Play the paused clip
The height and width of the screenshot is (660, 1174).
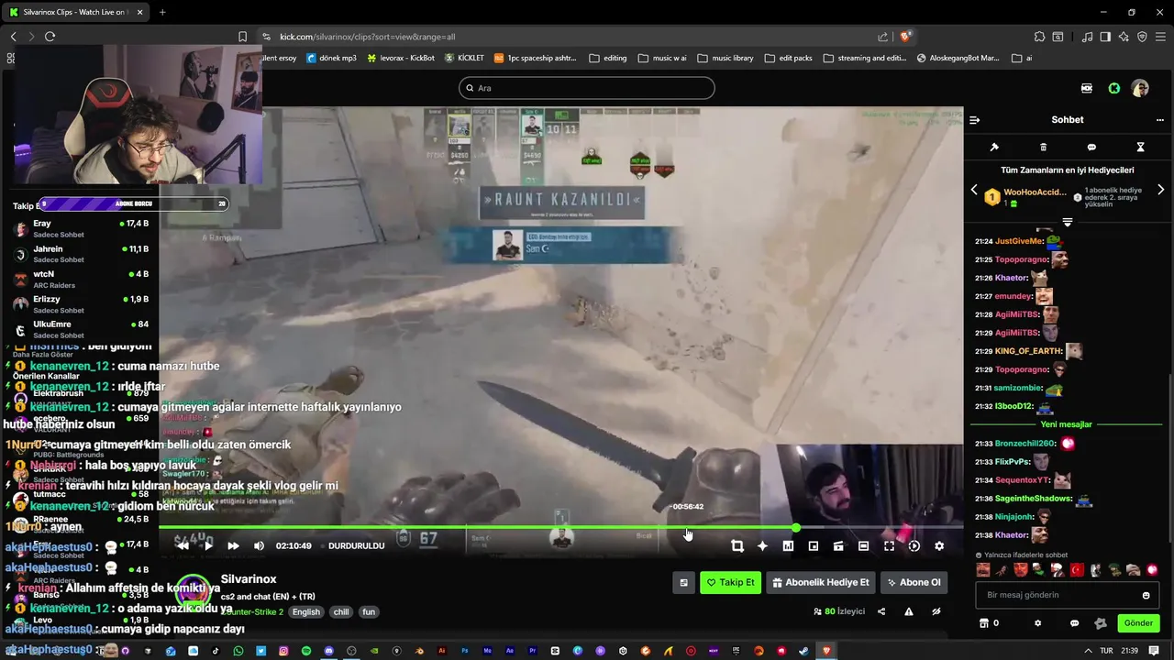[x=208, y=545]
